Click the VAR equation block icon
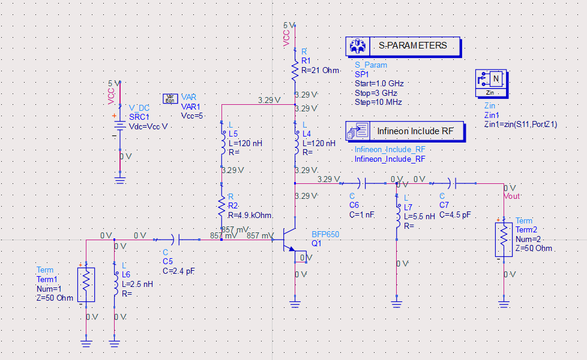The width and height of the screenshot is (587, 360). tap(170, 98)
